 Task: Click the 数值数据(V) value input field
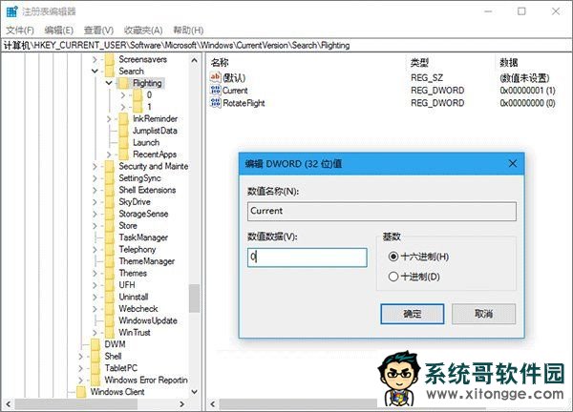tap(307, 257)
